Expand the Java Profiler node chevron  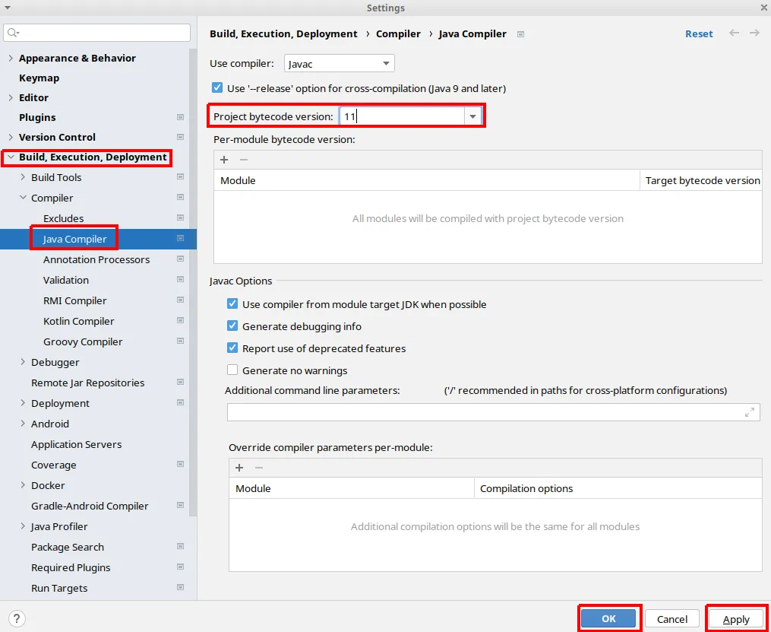click(23, 526)
